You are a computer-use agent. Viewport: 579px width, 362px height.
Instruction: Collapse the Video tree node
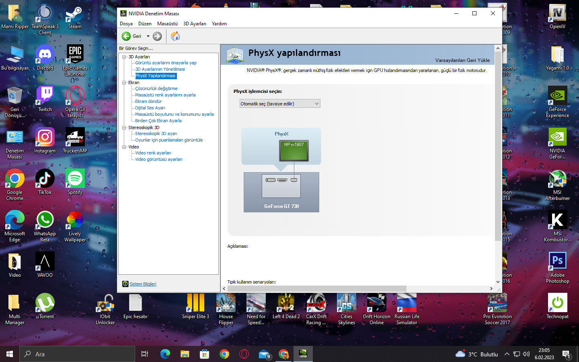(x=124, y=147)
